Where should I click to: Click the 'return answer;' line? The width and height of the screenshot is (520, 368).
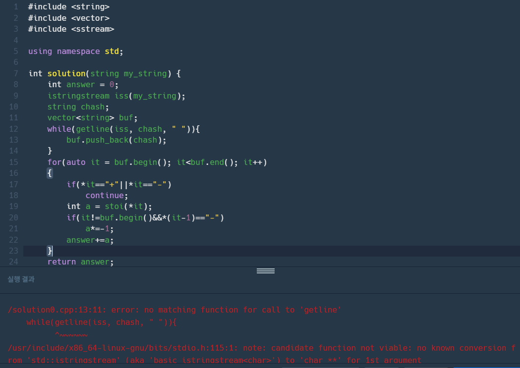point(80,262)
